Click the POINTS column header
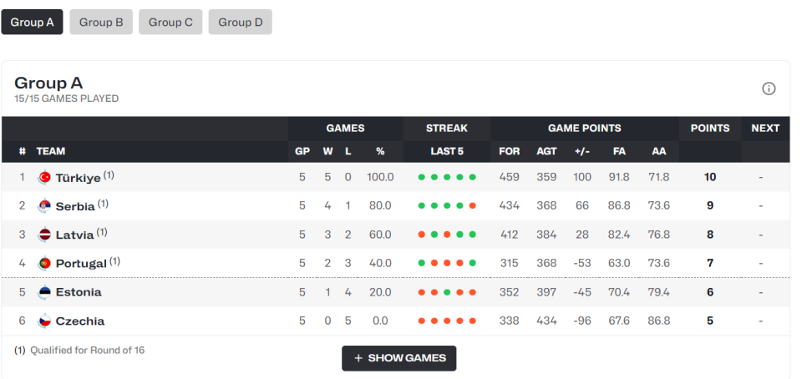The image size is (802, 379). click(x=709, y=129)
